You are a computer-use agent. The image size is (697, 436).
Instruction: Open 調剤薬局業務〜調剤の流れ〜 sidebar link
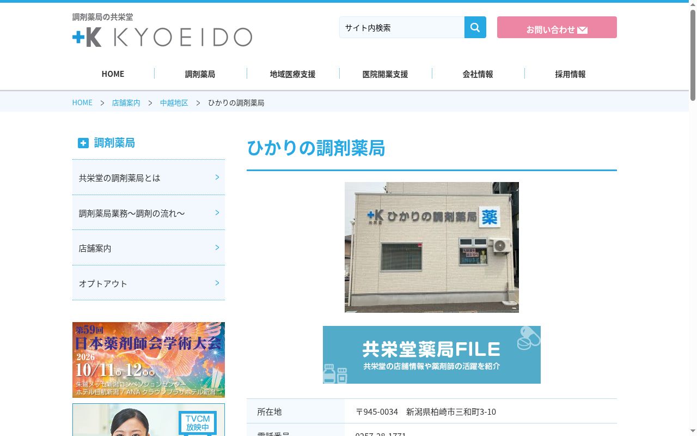point(149,213)
